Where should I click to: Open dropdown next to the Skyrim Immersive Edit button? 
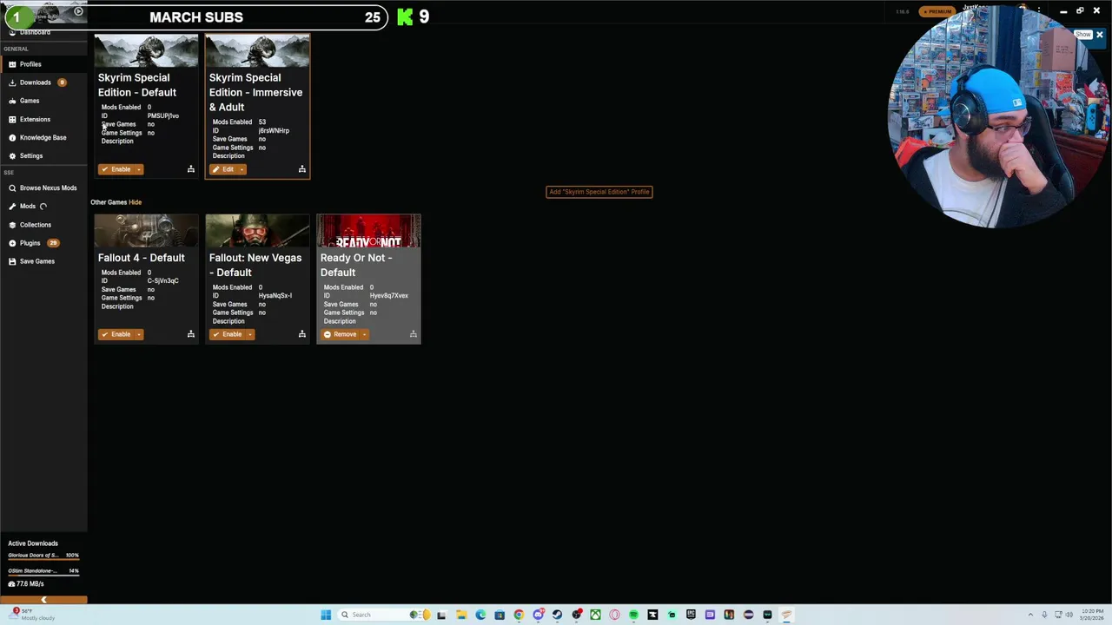tap(242, 169)
